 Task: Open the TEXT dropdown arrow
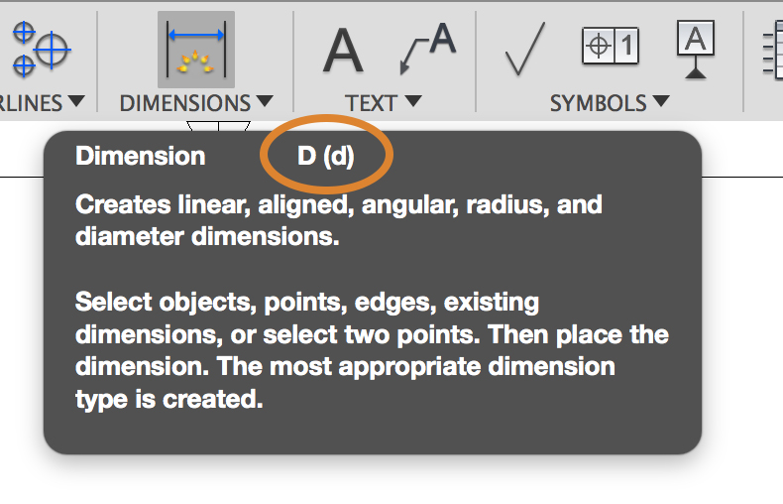click(x=413, y=102)
